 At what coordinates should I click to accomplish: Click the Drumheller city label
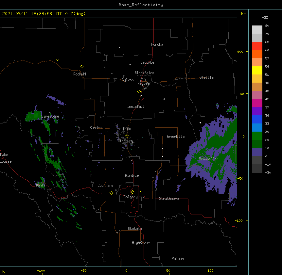209,159
